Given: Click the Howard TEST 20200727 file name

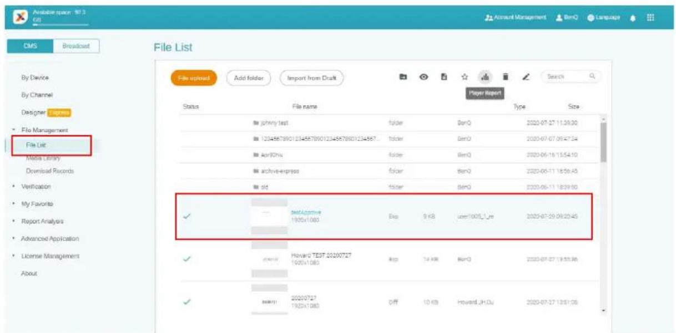Looking at the screenshot, I should coord(321,255).
